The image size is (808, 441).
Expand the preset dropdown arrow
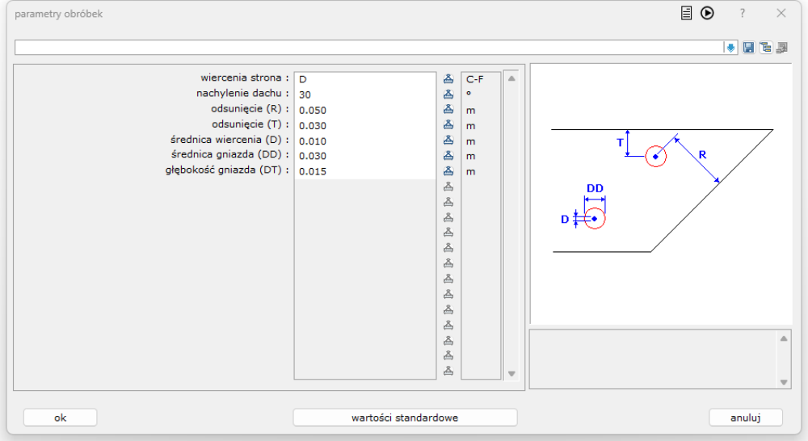[x=730, y=48]
